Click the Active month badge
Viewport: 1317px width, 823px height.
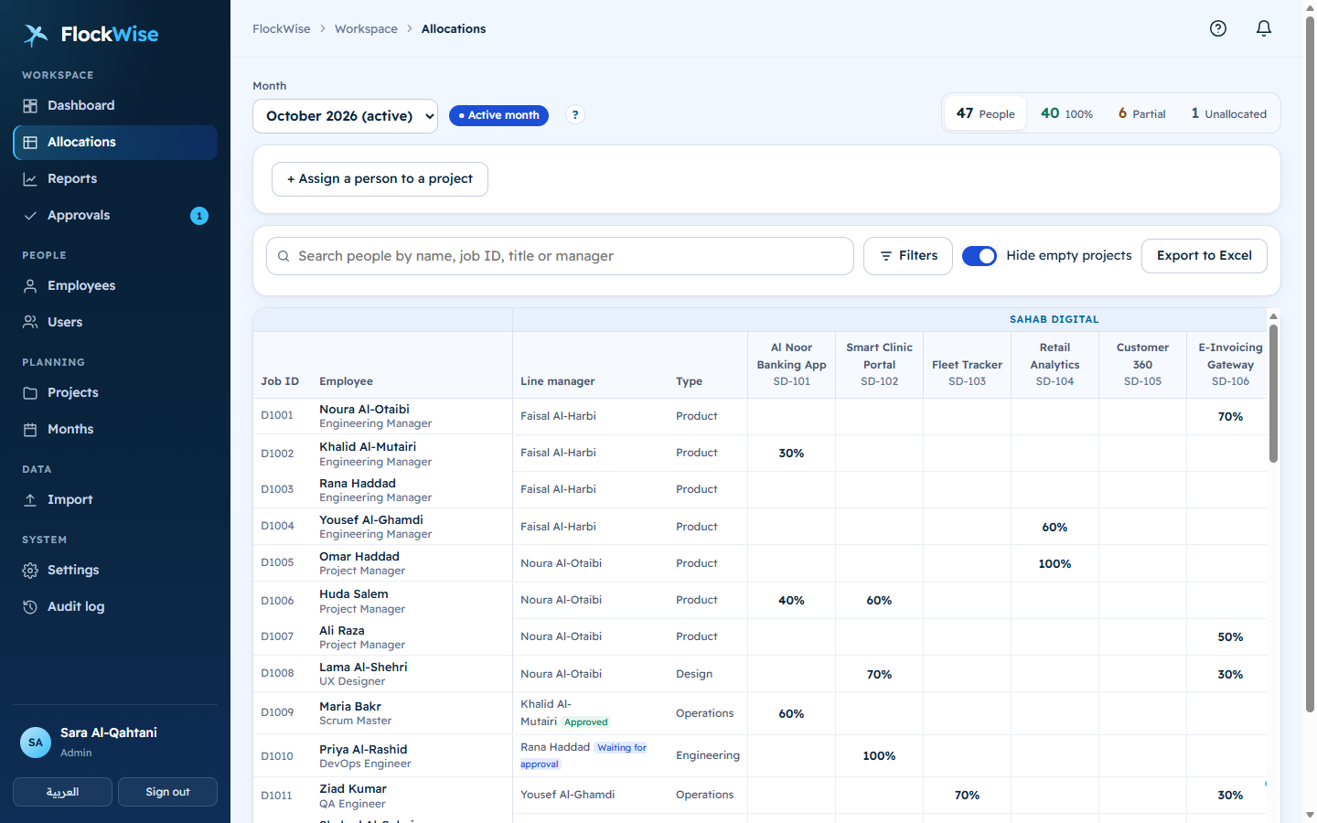pos(498,115)
